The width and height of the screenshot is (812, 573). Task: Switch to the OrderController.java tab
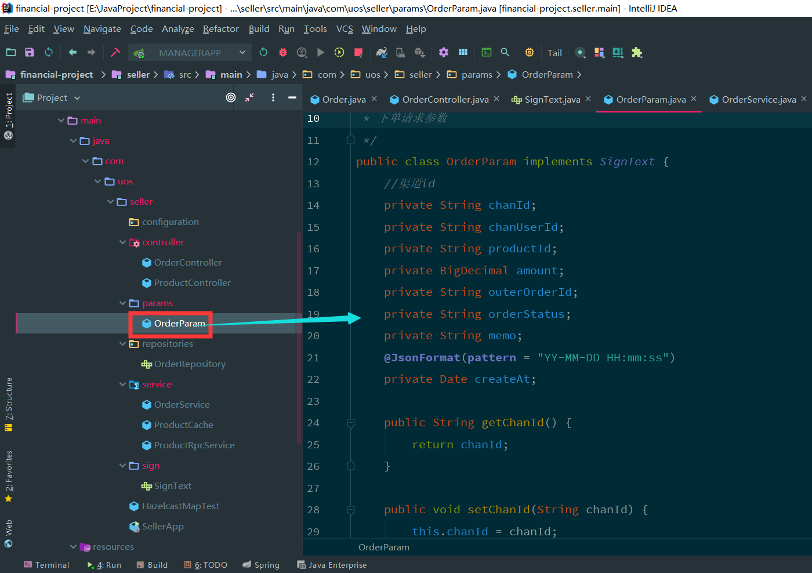pyautogui.click(x=445, y=100)
